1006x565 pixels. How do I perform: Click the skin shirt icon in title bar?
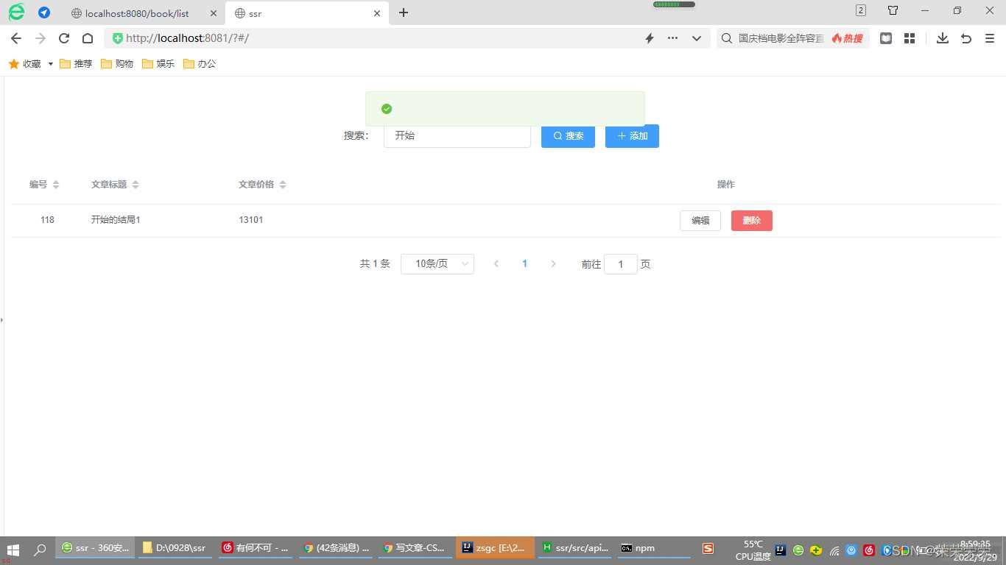[x=893, y=10]
